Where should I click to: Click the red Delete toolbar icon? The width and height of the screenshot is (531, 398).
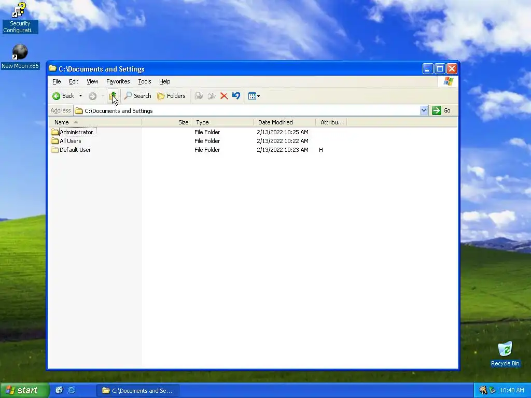click(x=224, y=96)
